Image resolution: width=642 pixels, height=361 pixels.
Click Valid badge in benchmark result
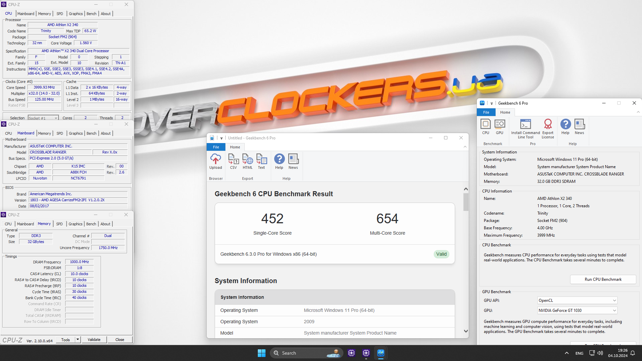pos(441,254)
